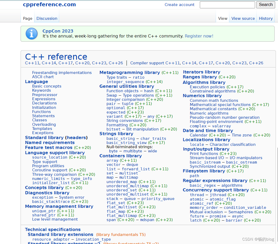
Task: Open Numerics library link
Action: [202, 96]
